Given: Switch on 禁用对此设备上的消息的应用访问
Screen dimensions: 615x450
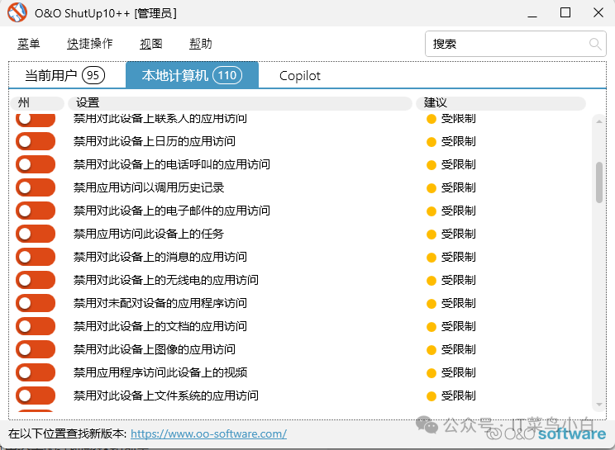Looking at the screenshot, I should 36,257.
